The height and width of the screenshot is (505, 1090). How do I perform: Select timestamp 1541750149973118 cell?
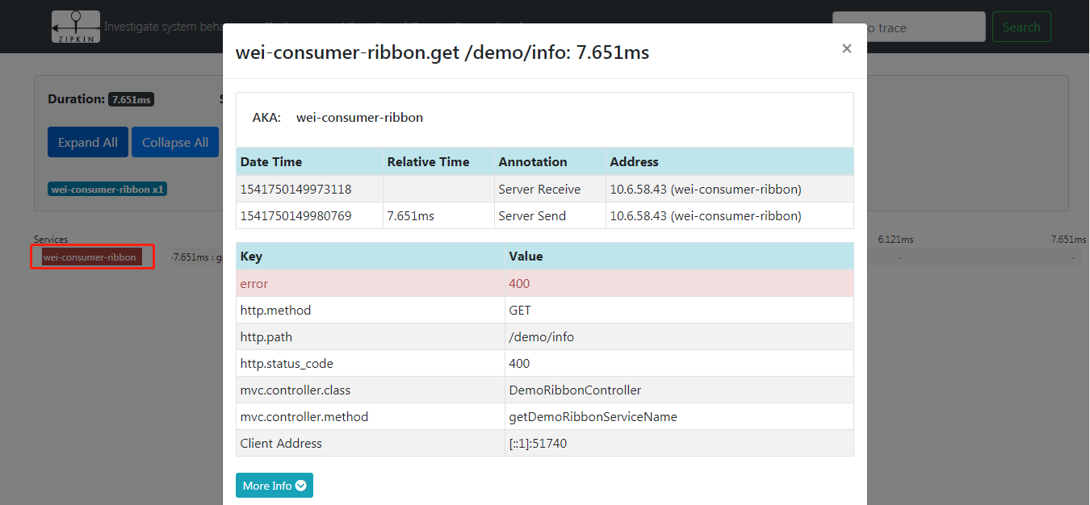(x=309, y=189)
